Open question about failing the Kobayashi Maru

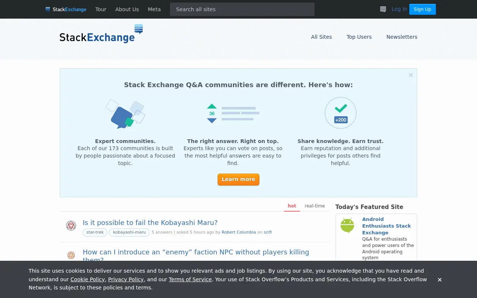coord(150,222)
